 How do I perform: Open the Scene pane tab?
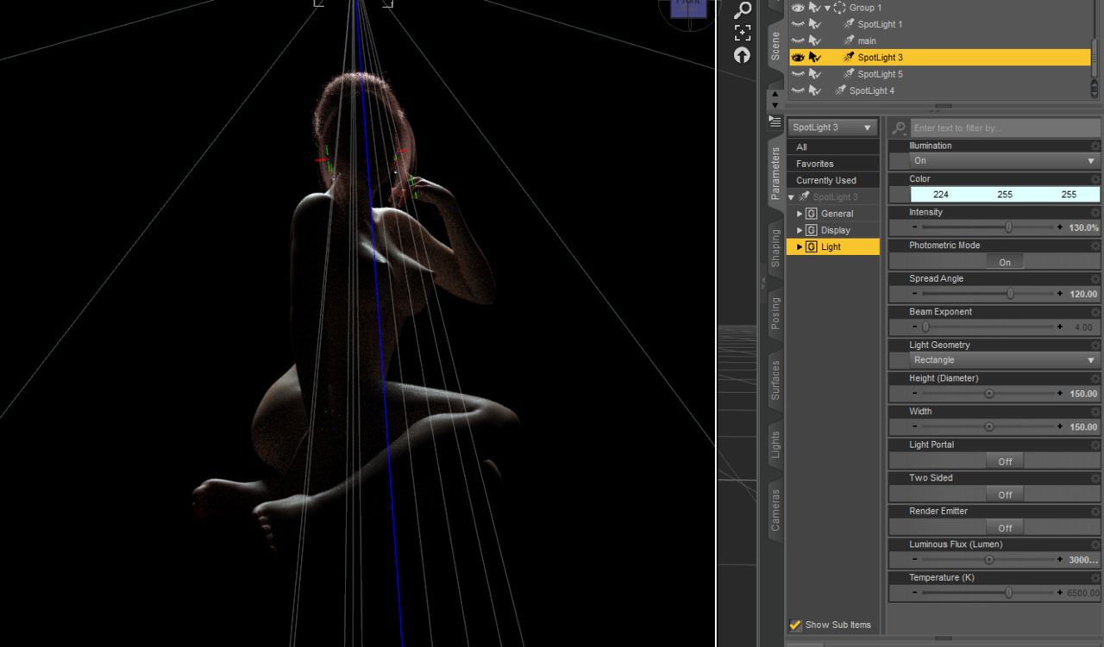(x=775, y=46)
